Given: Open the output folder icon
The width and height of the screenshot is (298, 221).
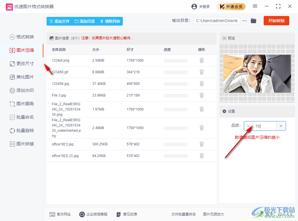Looking at the screenshot, I should 253,21.
